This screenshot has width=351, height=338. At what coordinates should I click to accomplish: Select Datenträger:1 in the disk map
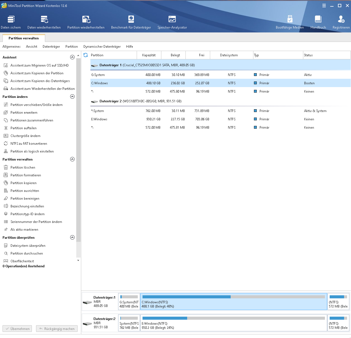coord(100,302)
